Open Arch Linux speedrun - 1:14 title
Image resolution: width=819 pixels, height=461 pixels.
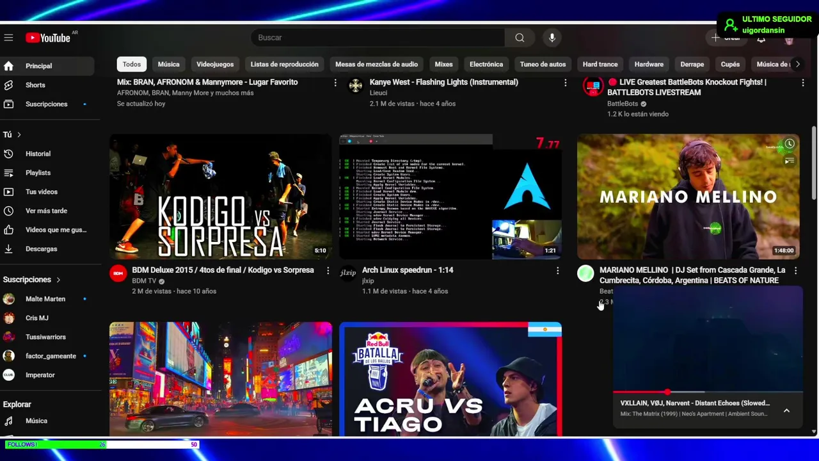[408, 270]
